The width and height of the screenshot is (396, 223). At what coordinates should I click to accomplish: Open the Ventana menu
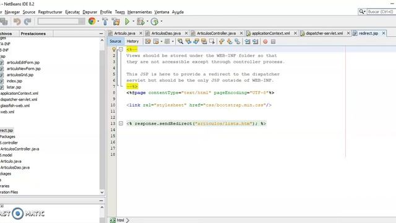pyautogui.click(x=162, y=12)
